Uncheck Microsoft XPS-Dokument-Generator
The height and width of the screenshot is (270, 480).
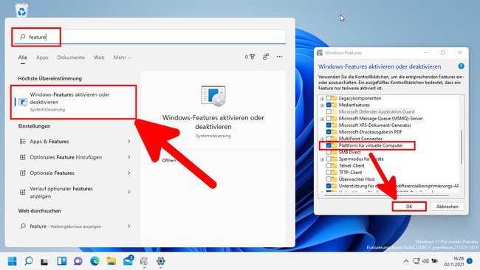pyautogui.click(x=329, y=125)
